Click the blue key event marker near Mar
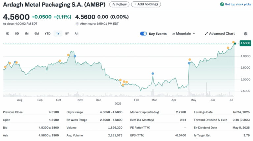This screenshot has width=253, height=141. [153, 74]
